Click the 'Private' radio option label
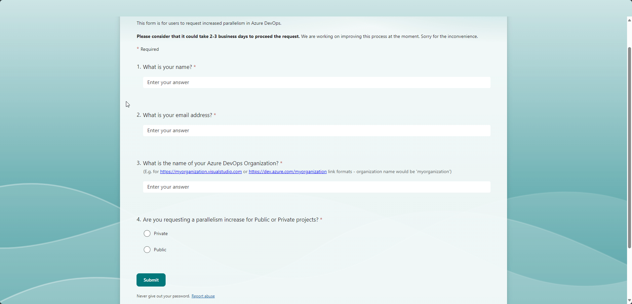Viewport: 632px width, 304px height. [161, 233]
